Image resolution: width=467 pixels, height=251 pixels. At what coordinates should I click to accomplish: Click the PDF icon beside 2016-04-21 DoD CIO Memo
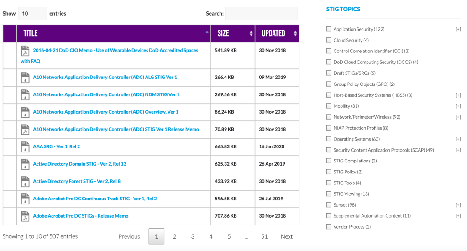click(25, 50)
